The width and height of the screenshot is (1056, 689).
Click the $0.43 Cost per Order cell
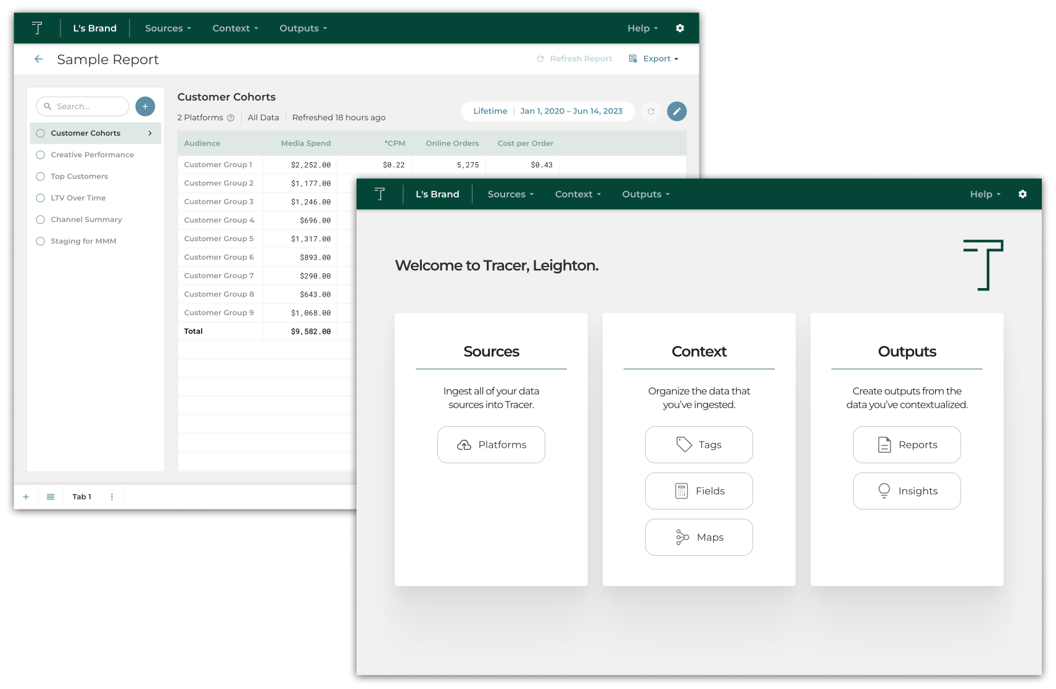[x=542, y=165]
